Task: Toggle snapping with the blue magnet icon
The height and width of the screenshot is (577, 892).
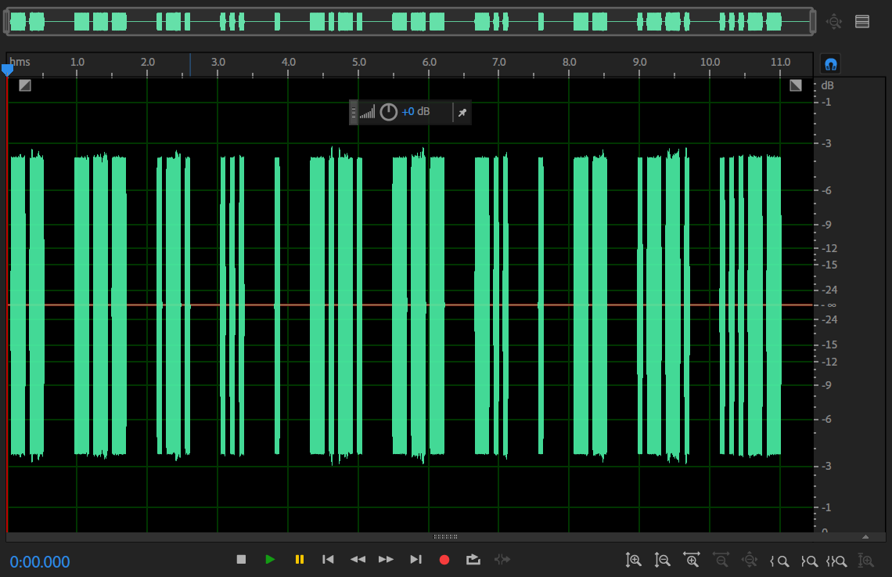Action: (831, 64)
